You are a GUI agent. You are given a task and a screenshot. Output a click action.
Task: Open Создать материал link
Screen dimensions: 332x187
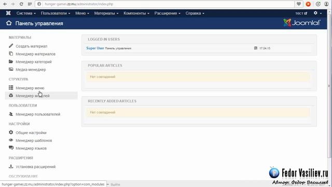click(32, 46)
